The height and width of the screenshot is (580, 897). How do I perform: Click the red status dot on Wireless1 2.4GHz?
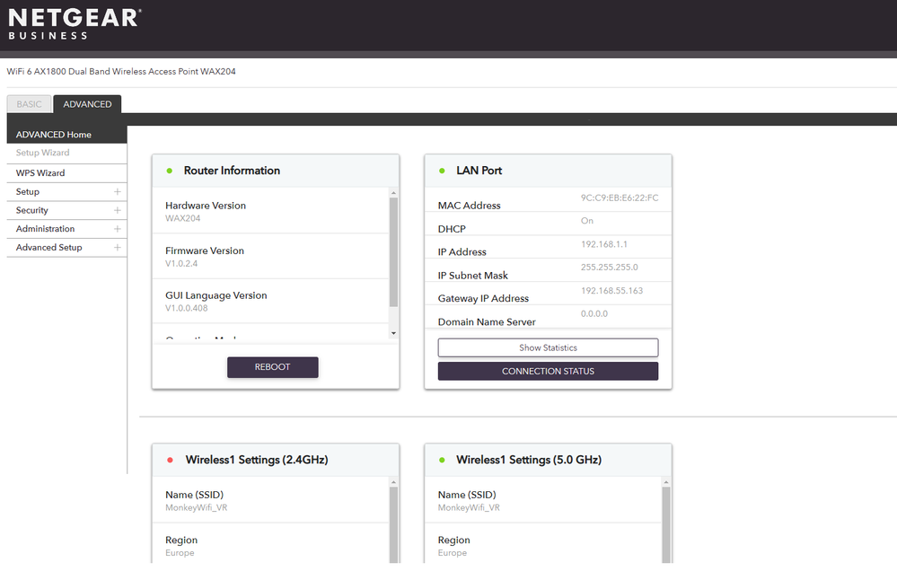point(170,460)
